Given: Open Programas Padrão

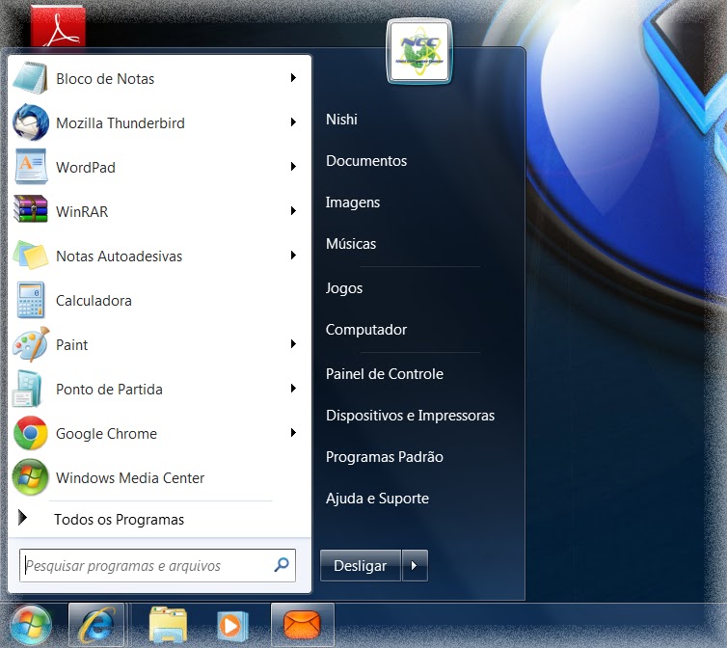Looking at the screenshot, I should [x=385, y=457].
